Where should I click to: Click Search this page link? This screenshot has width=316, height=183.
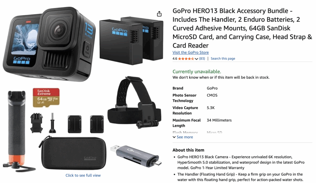coord(223,59)
